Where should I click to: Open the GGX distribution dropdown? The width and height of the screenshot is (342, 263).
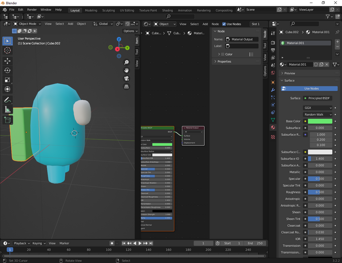pos(318,108)
